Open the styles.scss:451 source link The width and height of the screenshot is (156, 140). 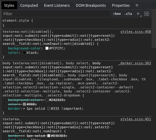[x=136, y=119]
